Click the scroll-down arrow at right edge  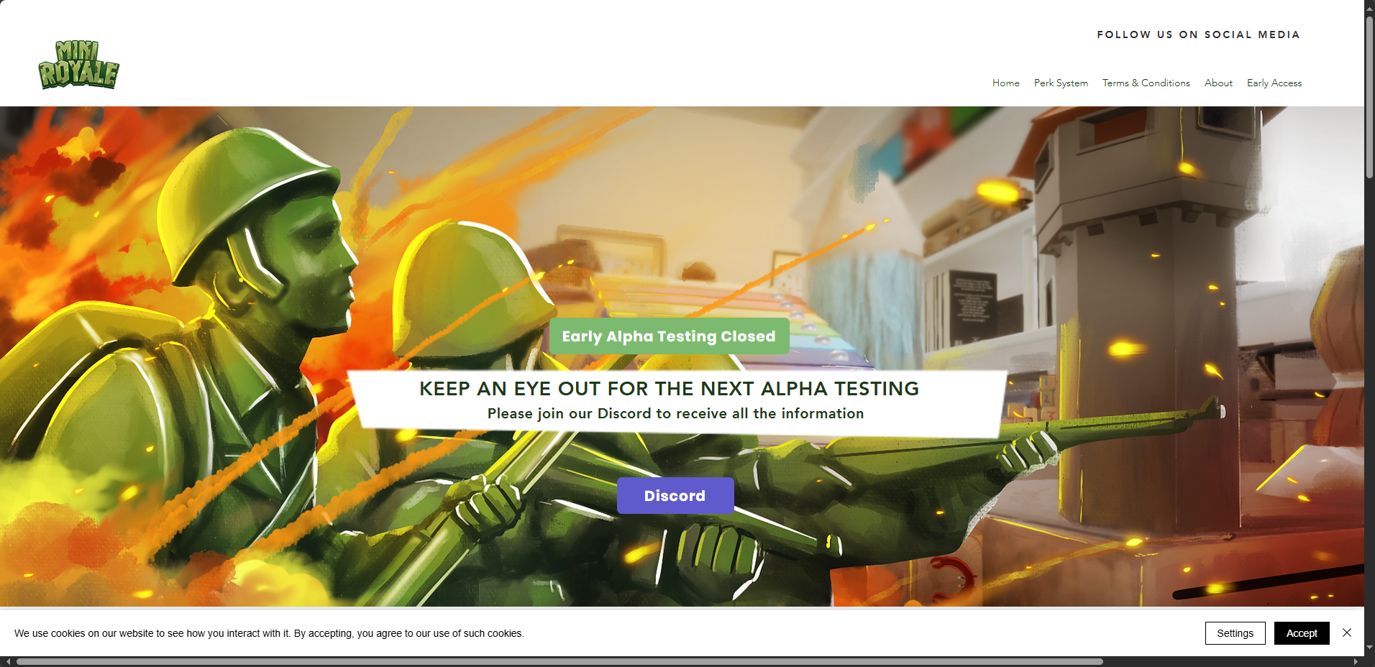pyautogui.click(x=1370, y=648)
